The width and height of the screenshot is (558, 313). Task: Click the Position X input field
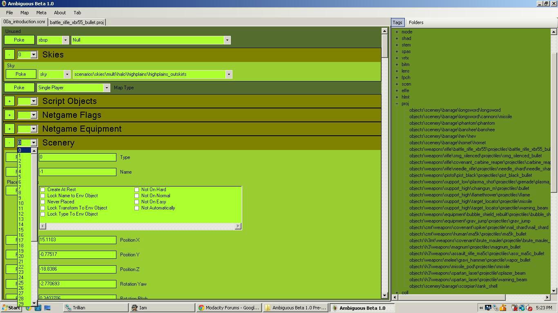pyautogui.click(x=78, y=240)
